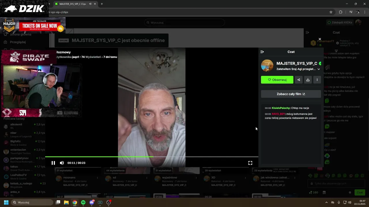
Task: Open Chrome media control icon
Action: click(x=351, y=12)
